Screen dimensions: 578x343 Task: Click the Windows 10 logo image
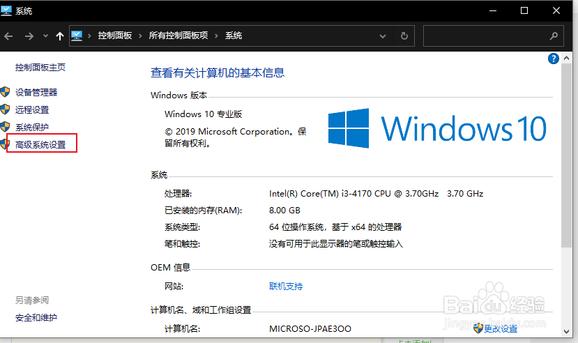(x=437, y=128)
